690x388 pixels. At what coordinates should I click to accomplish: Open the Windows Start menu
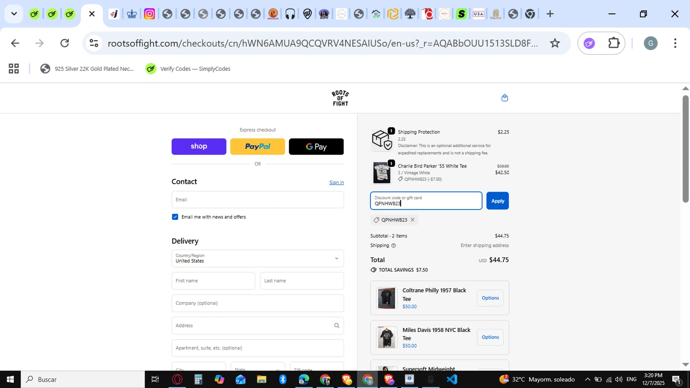[10, 379]
